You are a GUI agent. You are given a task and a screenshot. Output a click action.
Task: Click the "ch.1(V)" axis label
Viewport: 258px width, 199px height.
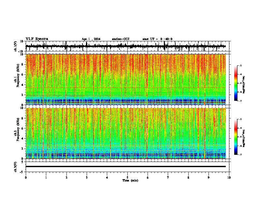pyautogui.click(x=16, y=46)
